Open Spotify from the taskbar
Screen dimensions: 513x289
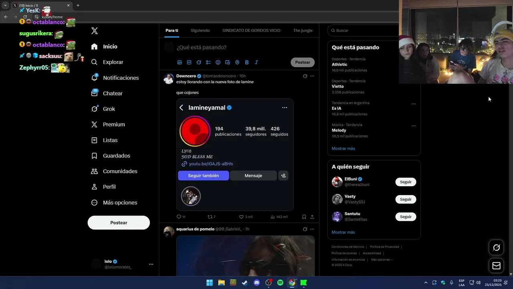[x=280, y=283]
